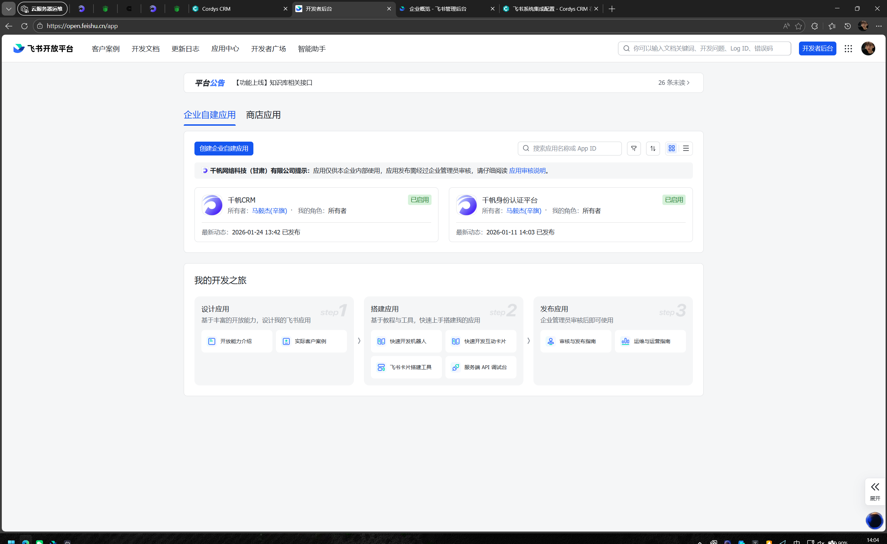The height and width of the screenshot is (544, 887).
Task: Open the 千帆CRM app icon
Action: click(x=212, y=205)
